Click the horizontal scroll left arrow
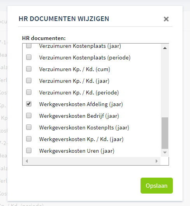This screenshot has height=206, width=190. click(27, 161)
